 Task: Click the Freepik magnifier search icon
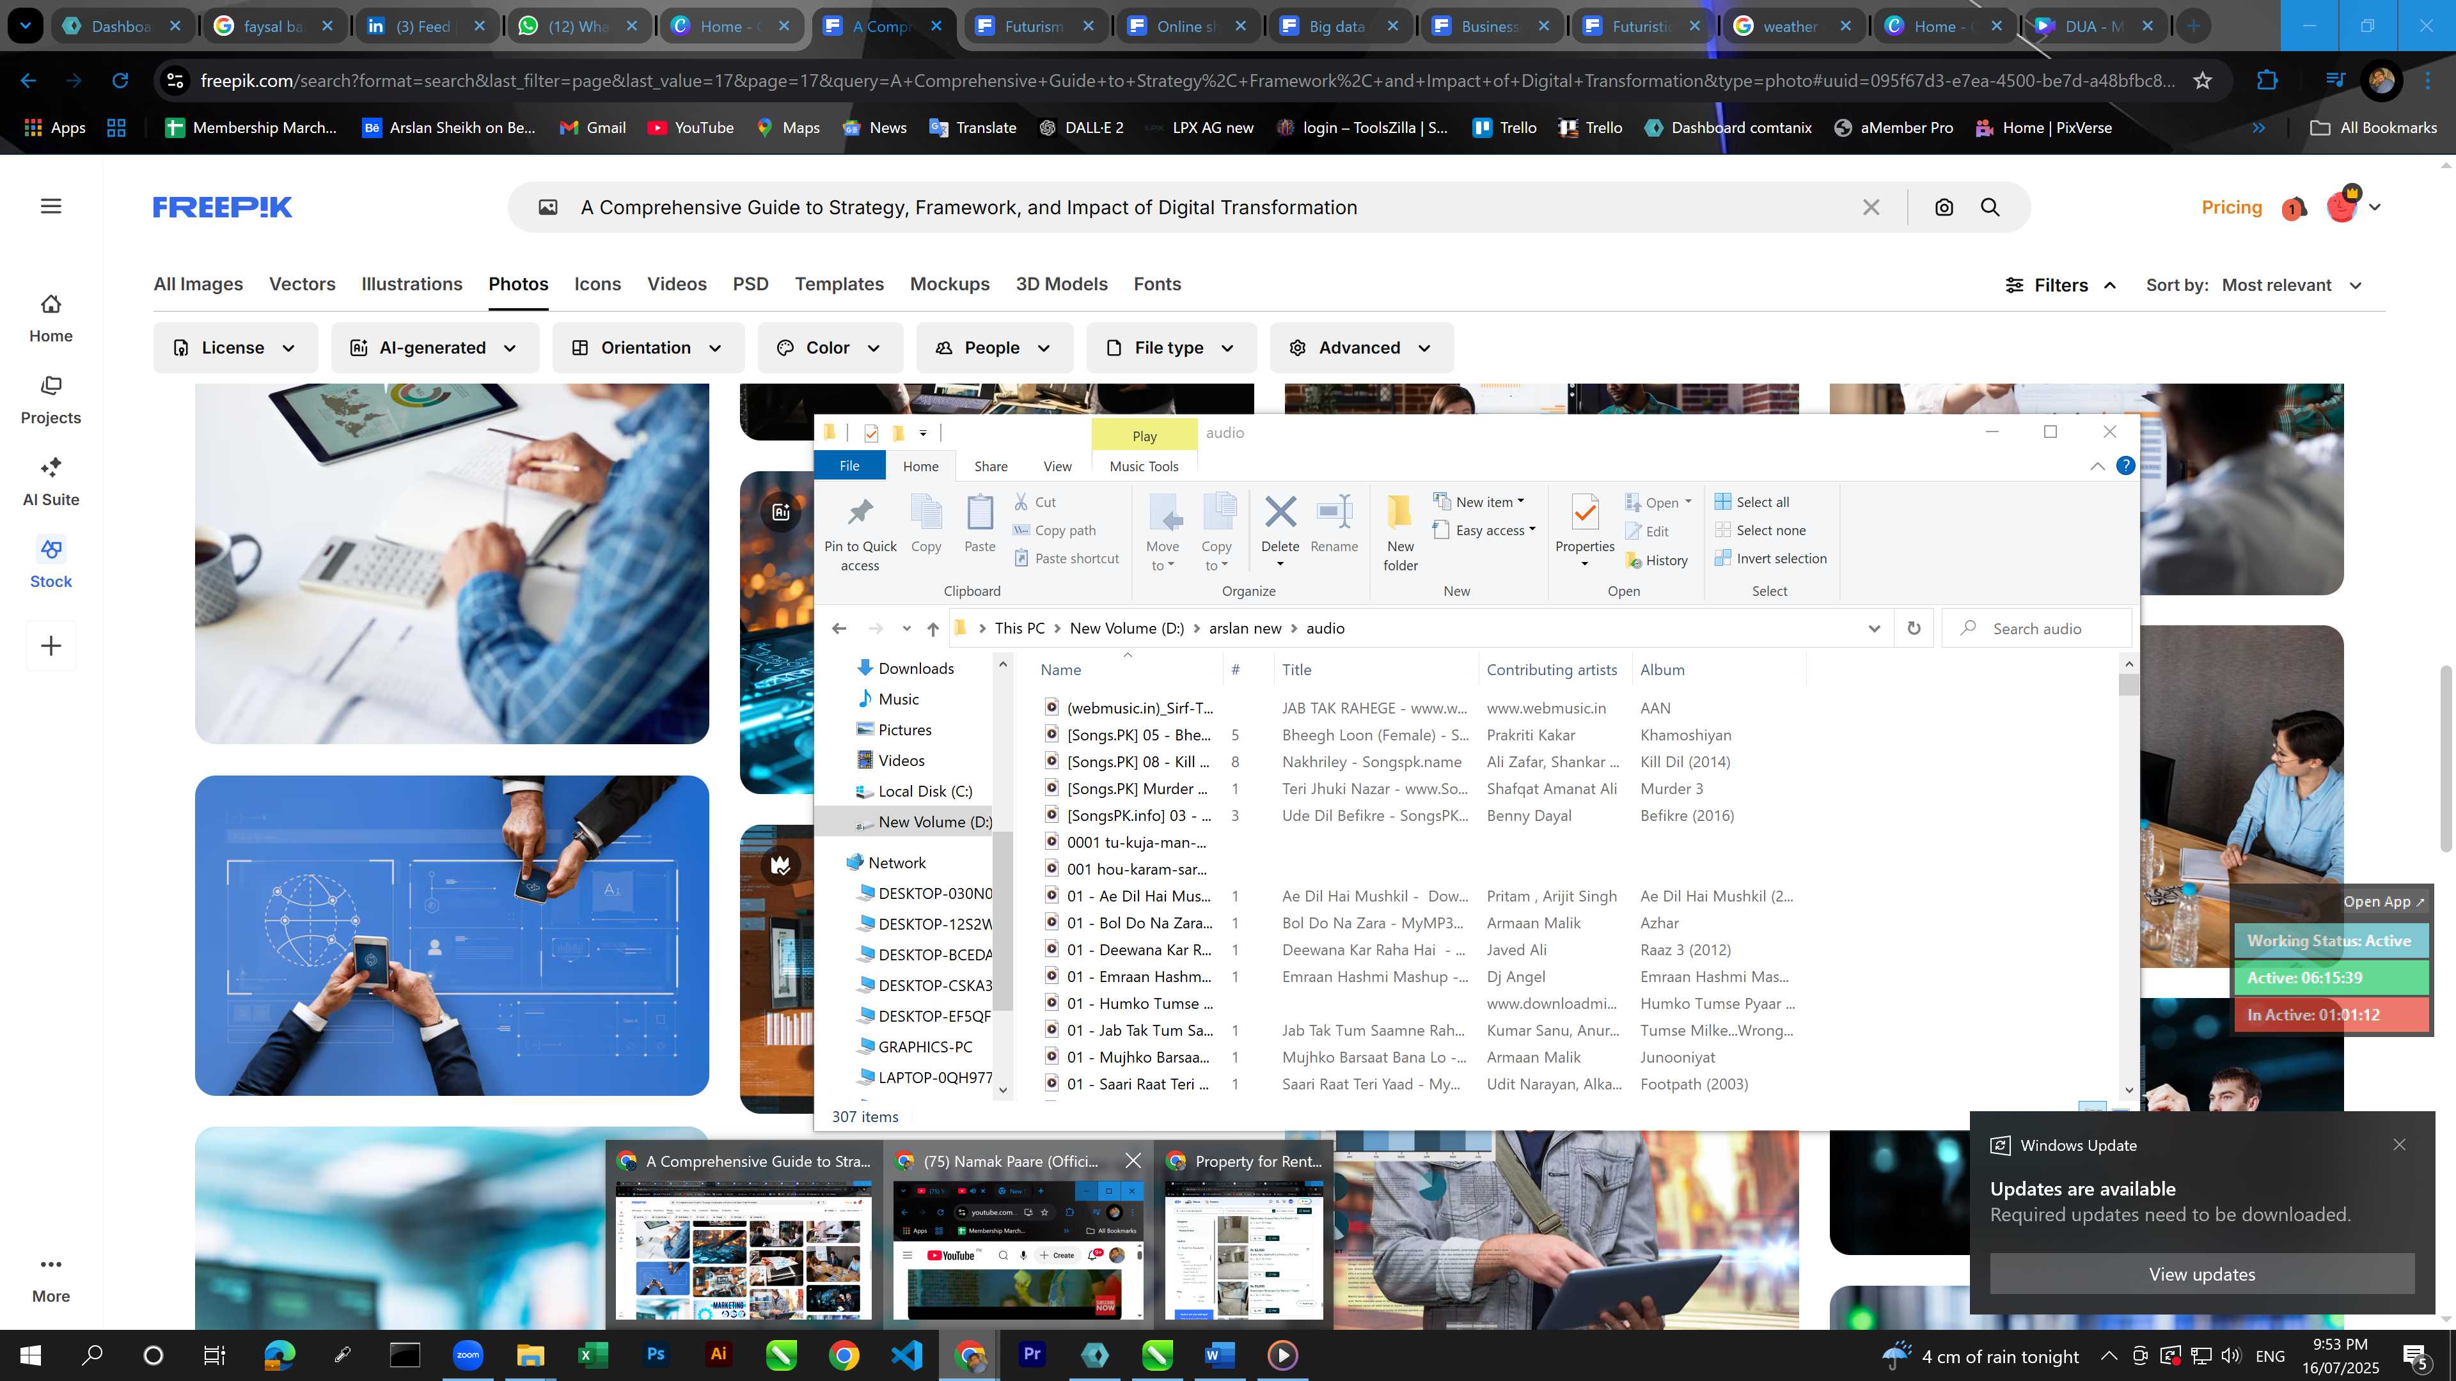pyautogui.click(x=1991, y=208)
